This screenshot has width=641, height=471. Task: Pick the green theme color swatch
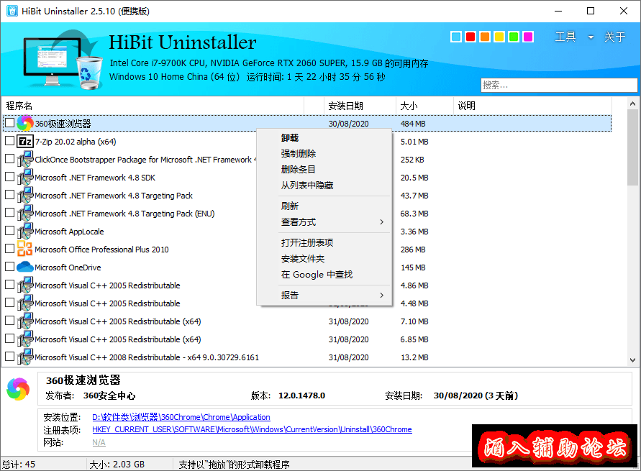(514, 37)
